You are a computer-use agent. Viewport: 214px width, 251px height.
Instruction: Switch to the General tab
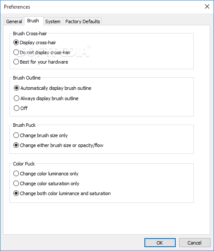click(x=14, y=21)
